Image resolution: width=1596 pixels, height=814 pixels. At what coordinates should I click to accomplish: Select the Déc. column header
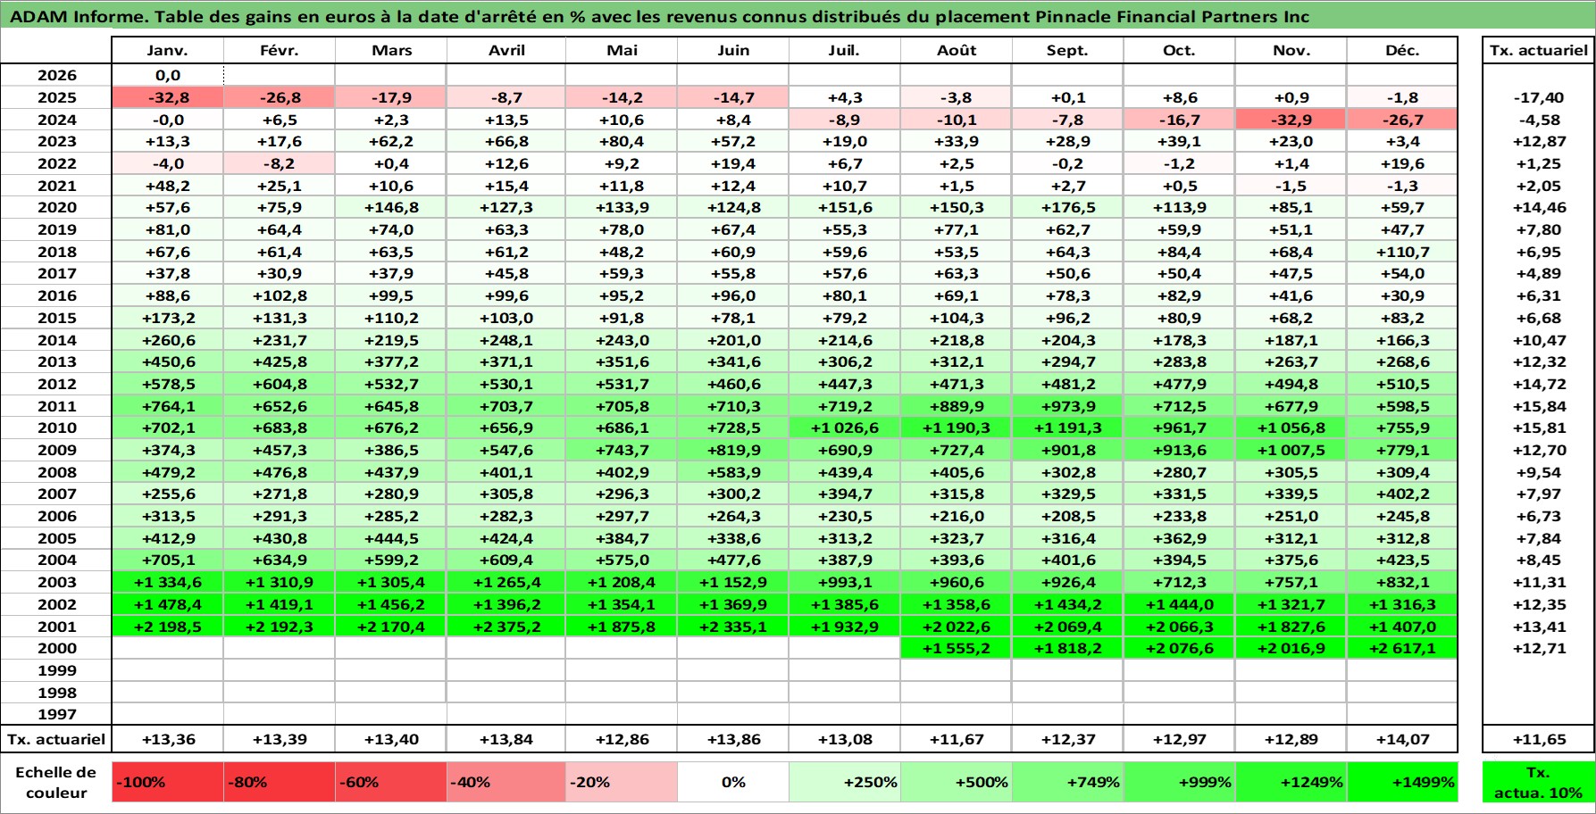1402,50
